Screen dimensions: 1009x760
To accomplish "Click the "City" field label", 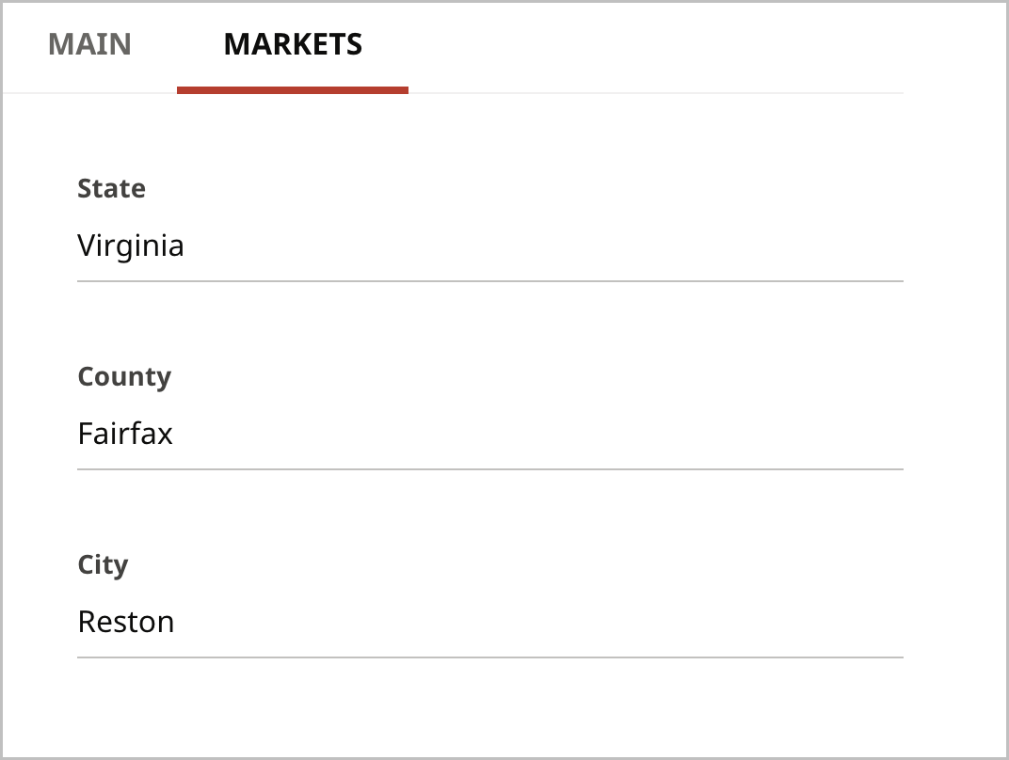I will pyautogui.click(x=103, y=564).
